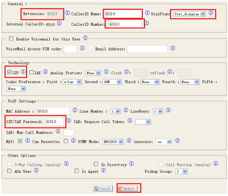This screenshot has height=196, width=228.
Task: Click info icon for Is Agent
Action: 103,170
